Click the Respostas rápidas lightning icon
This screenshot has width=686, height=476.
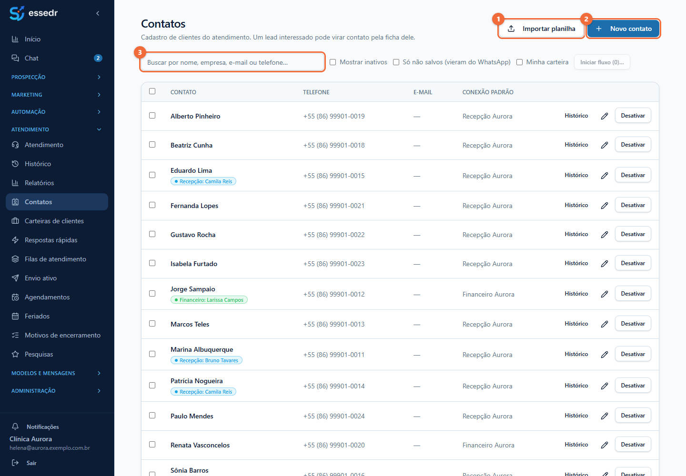pos(15,240)
